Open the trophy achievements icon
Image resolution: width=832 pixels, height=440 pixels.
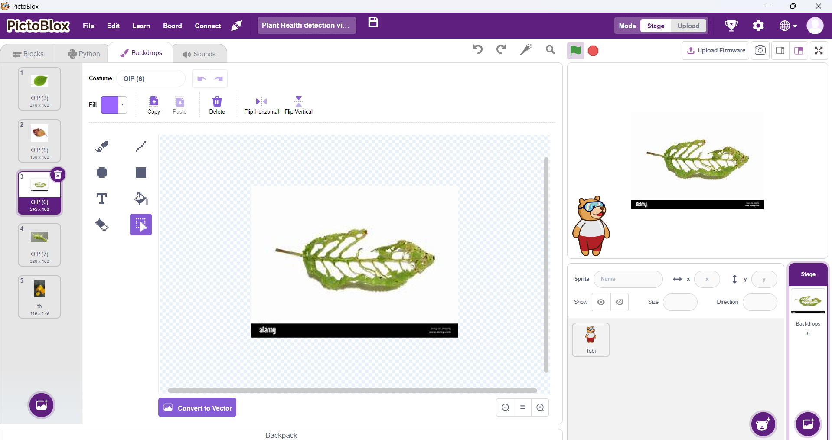coord(731,26)
